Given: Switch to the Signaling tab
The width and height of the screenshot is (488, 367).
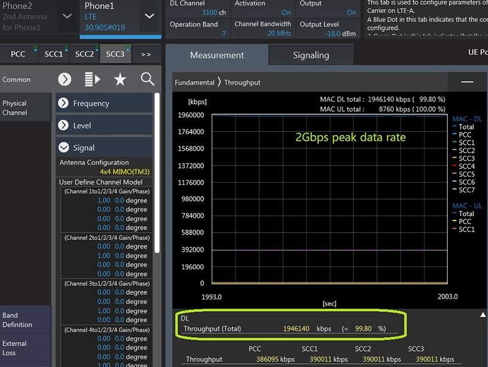Looking at the screenshot, I should pos(310,55).
